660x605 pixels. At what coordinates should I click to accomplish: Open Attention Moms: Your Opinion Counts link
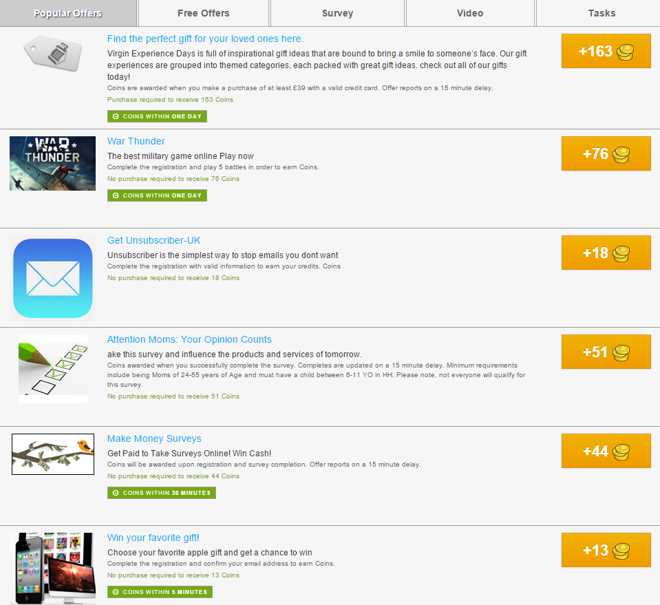(189, 339)
